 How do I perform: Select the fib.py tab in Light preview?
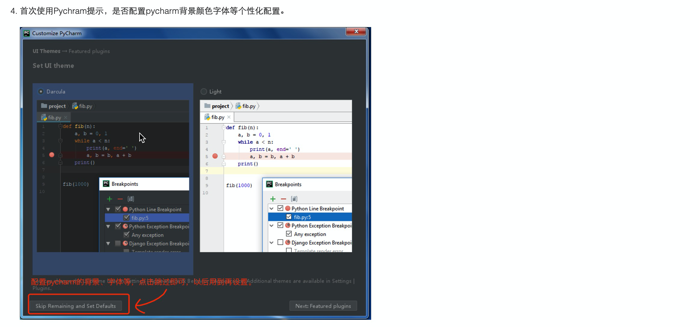click(x=217, y=117)
